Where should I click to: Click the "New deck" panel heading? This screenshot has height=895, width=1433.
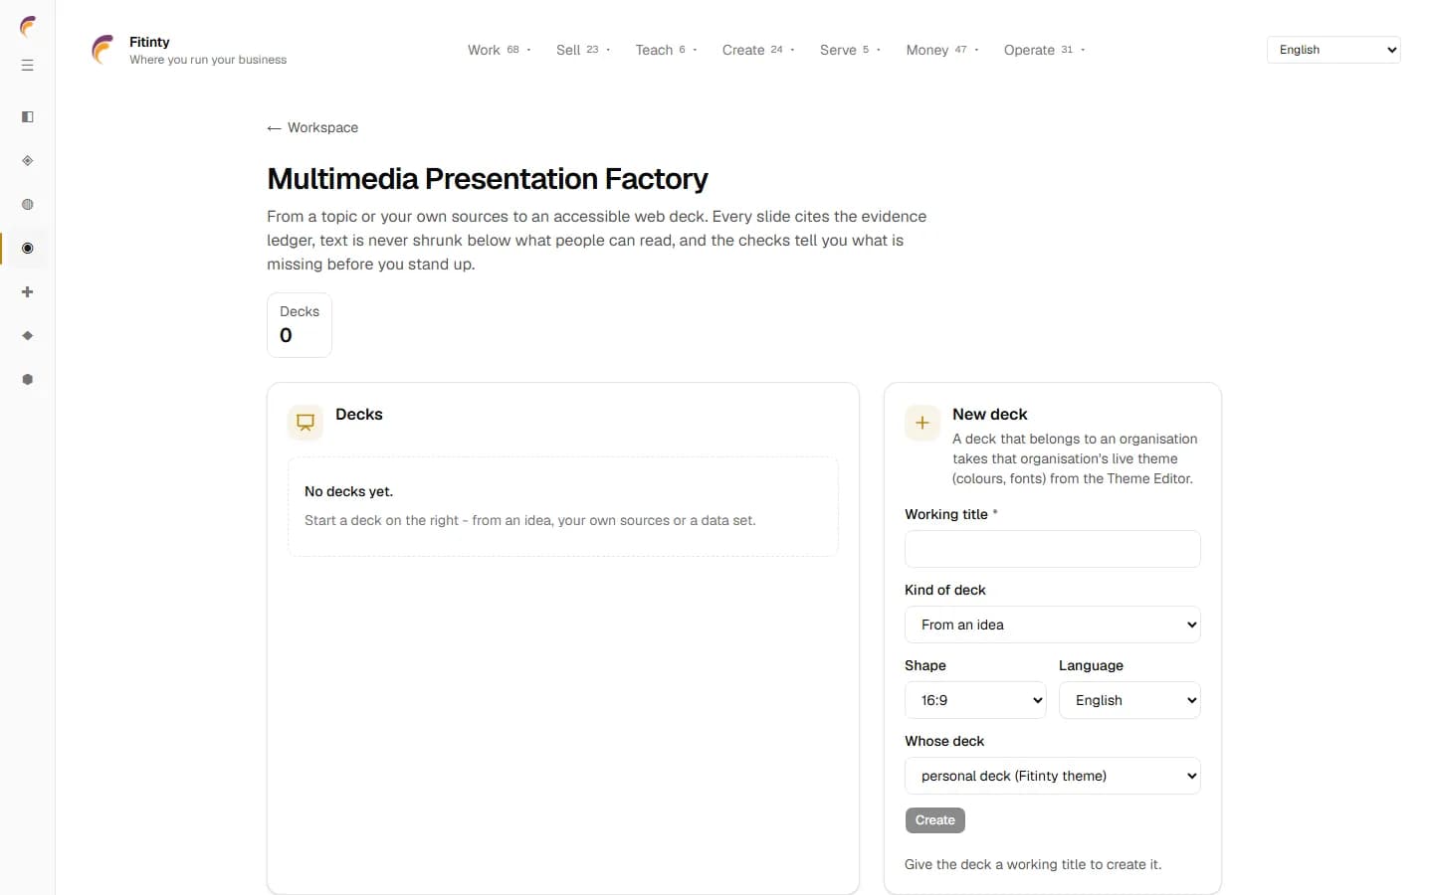click(990, 414)
